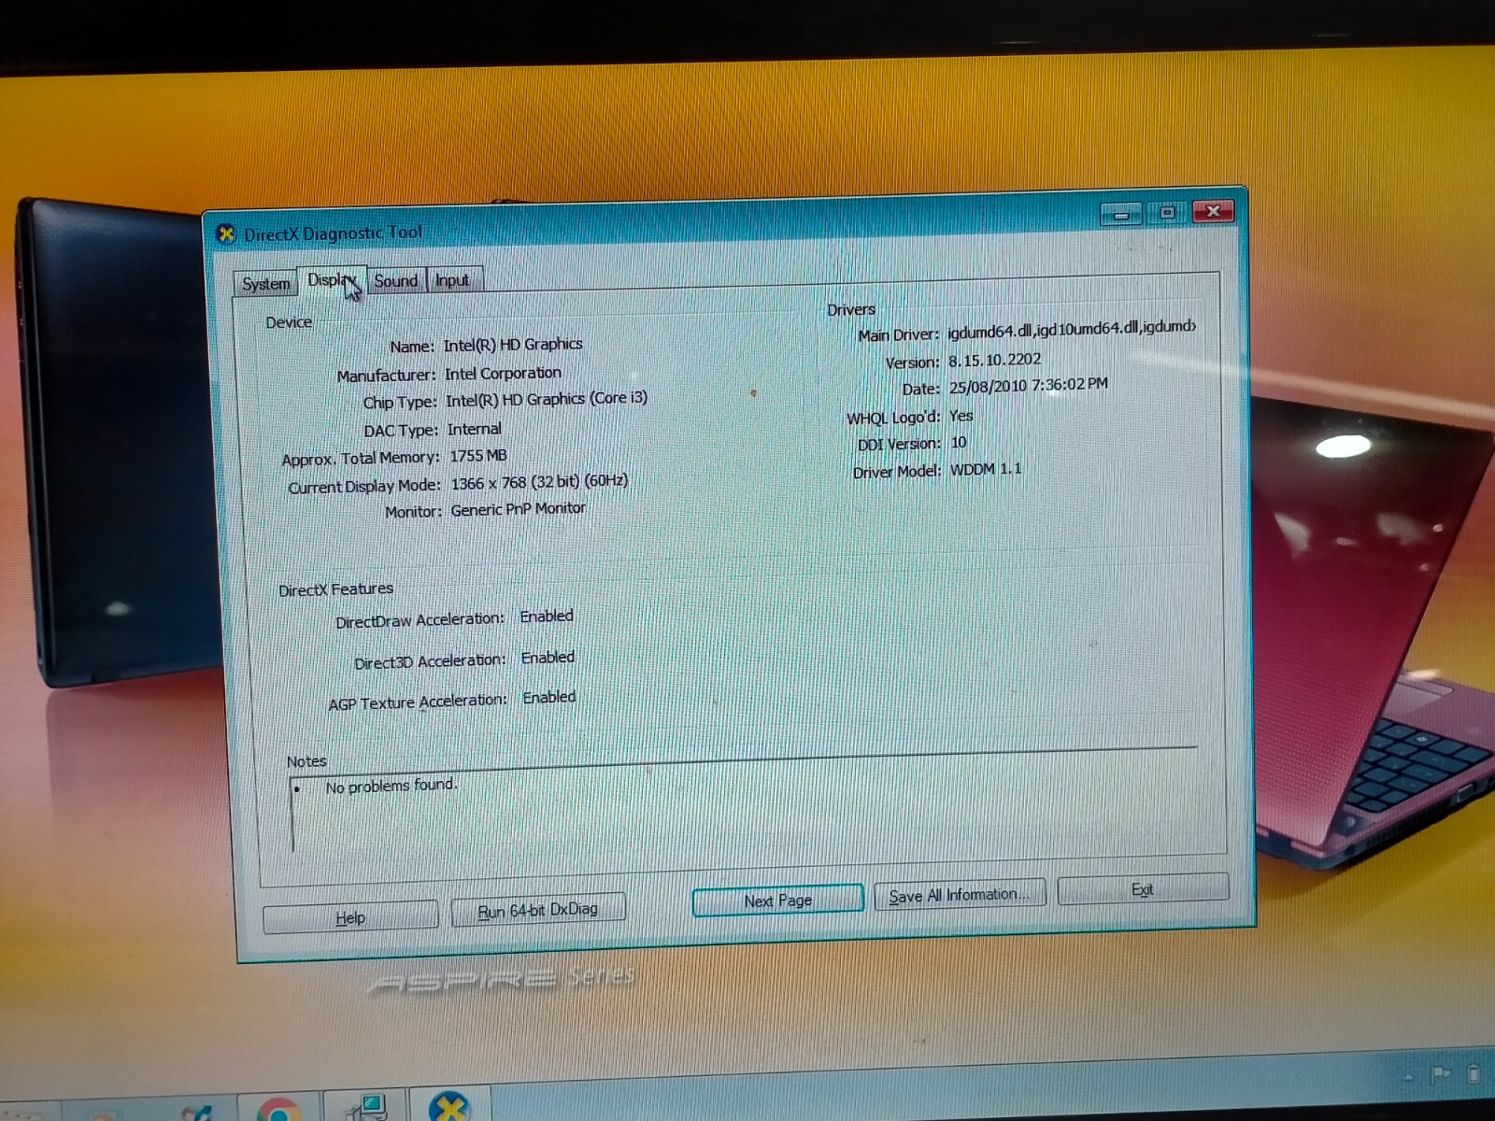Viewport: 1495px width, 1121px height.
Task: Click Direct3D Acceleration 'Enabled' value
Action: point(548,658)
